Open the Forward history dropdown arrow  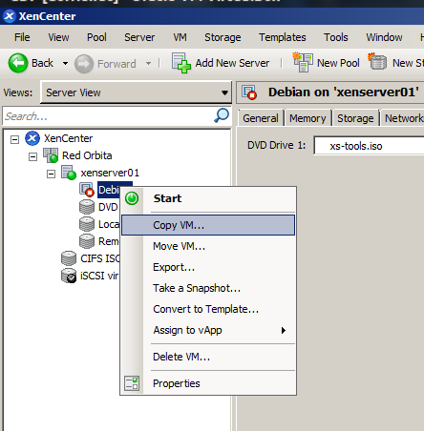pyautogui.click(x=148, y=63)
